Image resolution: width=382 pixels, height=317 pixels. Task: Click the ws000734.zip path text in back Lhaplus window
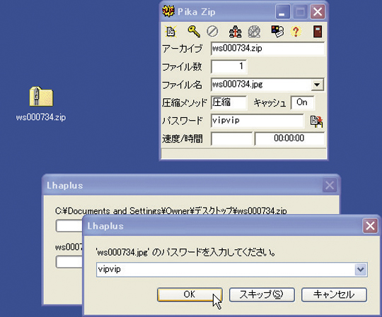[170, 211]
